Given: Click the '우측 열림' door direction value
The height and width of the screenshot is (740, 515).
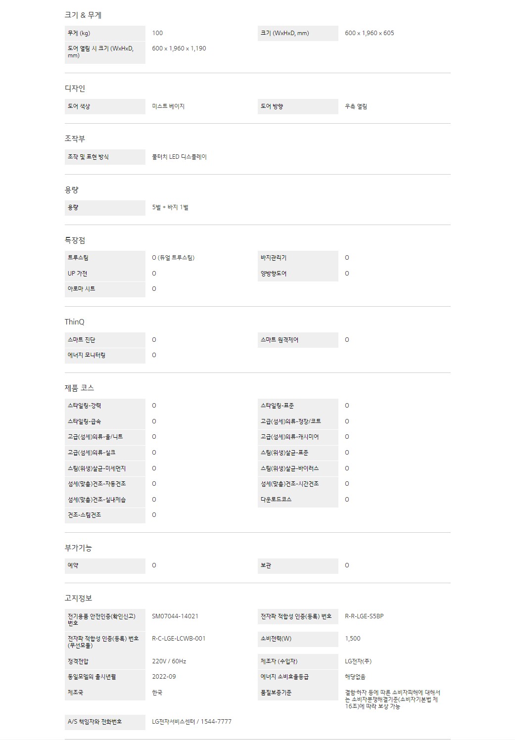Looking at the screenshot, I should click(356, 106).
